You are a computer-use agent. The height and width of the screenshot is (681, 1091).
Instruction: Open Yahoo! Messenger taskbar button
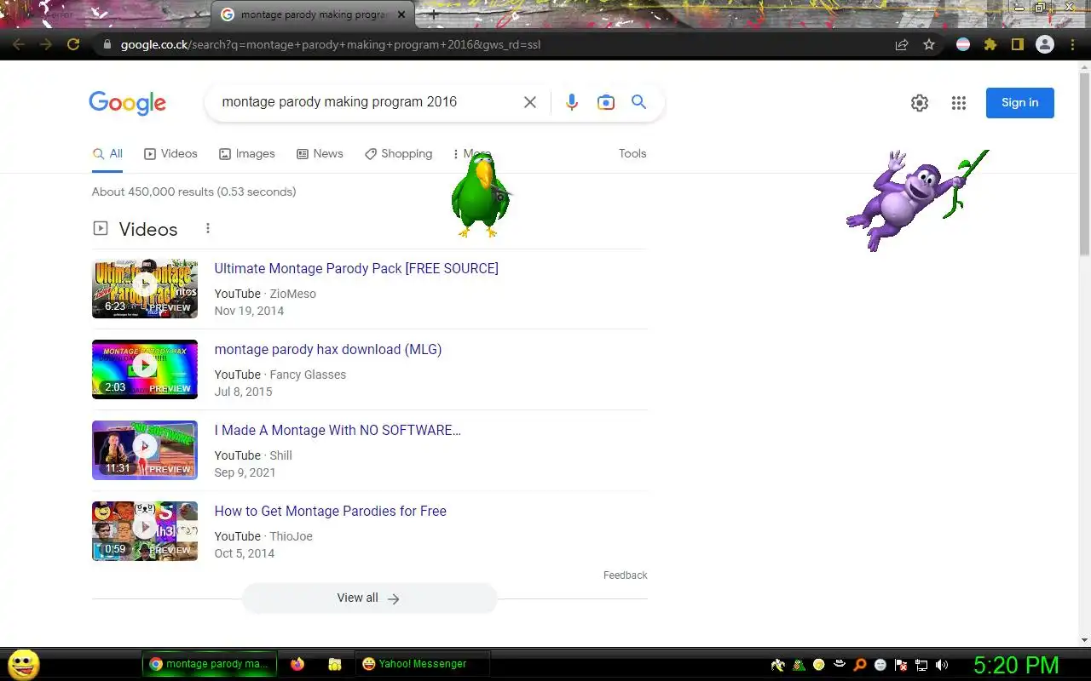pyautogui.click(x=422, y=664)
